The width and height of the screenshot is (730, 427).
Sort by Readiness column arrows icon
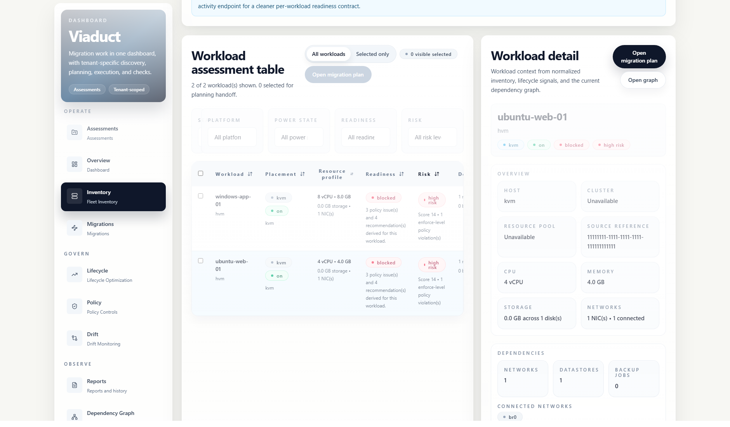(x=401, y=174)
